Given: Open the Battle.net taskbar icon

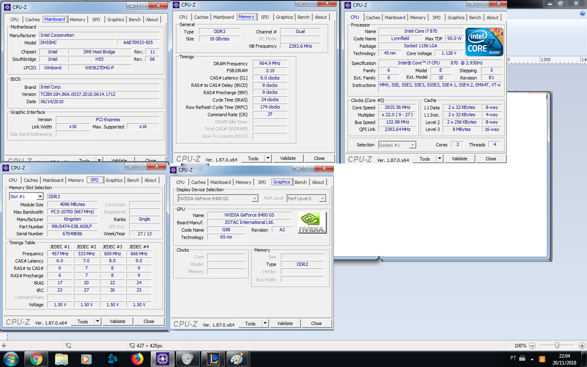Looking at the screenshot, I should pos(112,359).
